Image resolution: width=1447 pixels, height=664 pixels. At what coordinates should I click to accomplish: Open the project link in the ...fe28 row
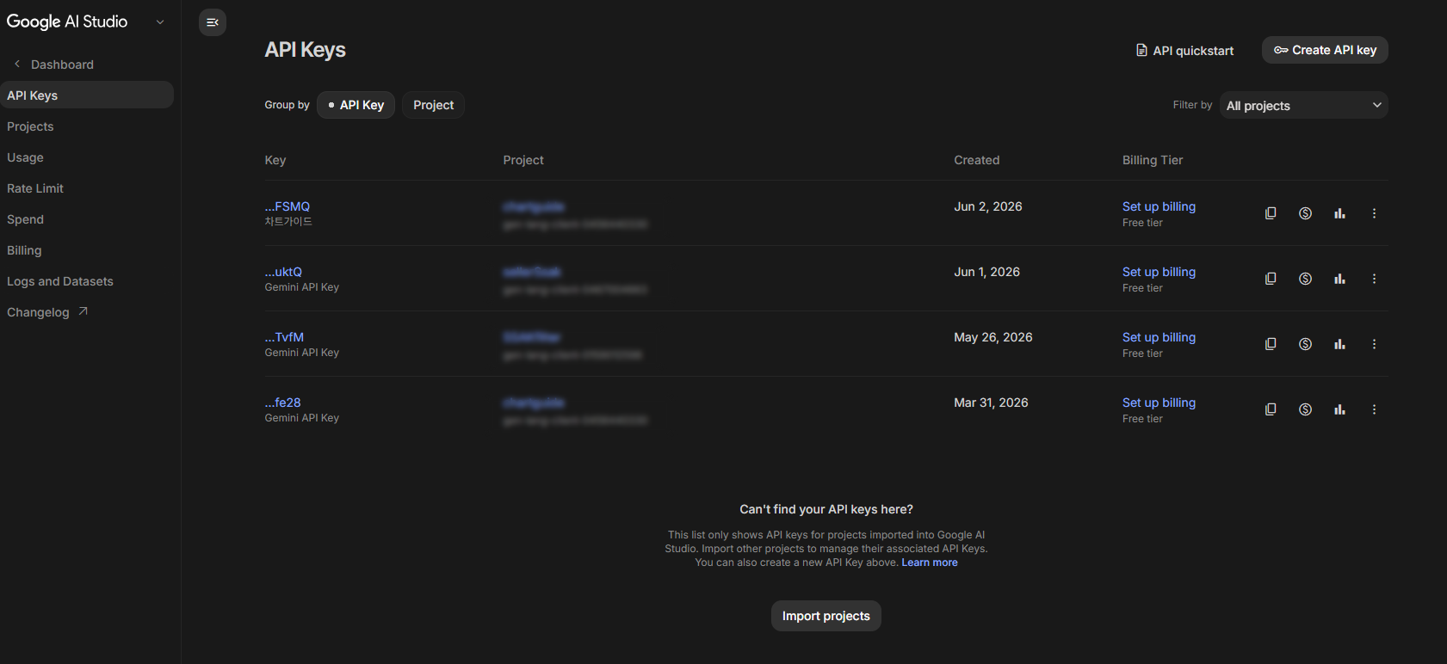pos(534,403)
